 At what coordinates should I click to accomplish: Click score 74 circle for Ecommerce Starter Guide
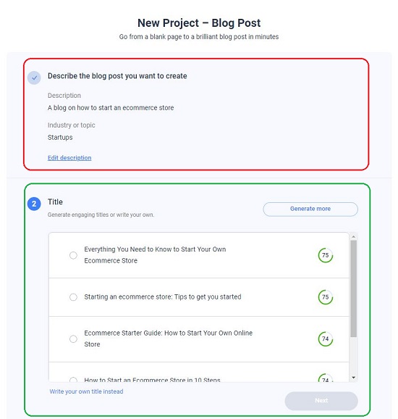tap(326, 339)
